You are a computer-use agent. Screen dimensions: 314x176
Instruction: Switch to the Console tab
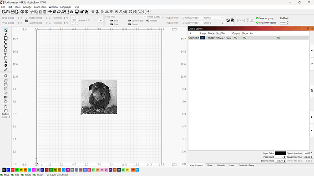point(221,165)
